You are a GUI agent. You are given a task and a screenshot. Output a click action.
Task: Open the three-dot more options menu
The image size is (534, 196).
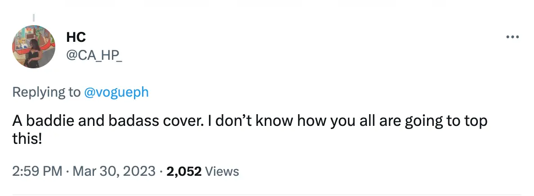tap(512, 37)
